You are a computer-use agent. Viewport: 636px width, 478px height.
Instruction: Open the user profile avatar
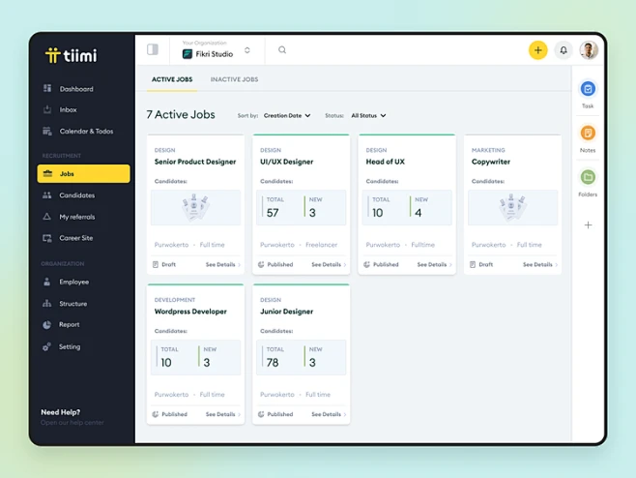[589, 50]
